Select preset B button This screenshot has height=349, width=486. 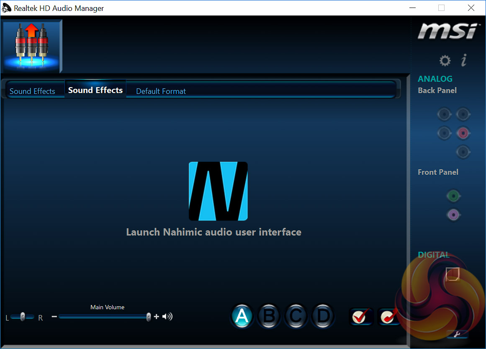[269, 316]
